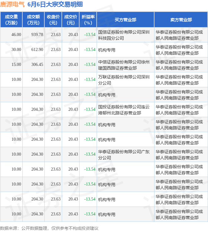Click the 收盘价(元) column header
The width and height of the screenshot is (208, 231).
[53, 20]
